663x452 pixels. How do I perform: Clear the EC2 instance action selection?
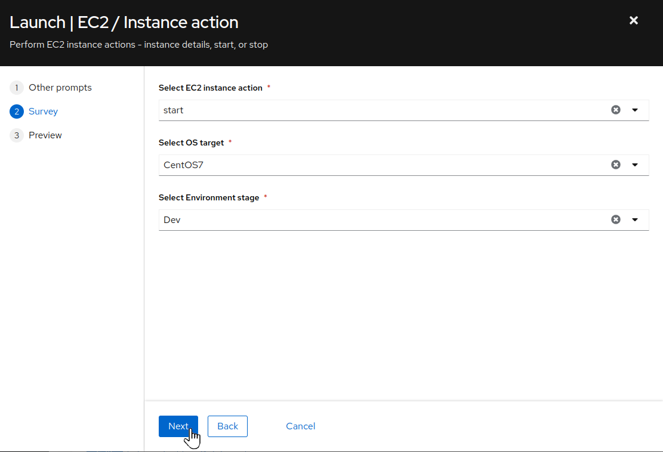(x=616, y=110)
